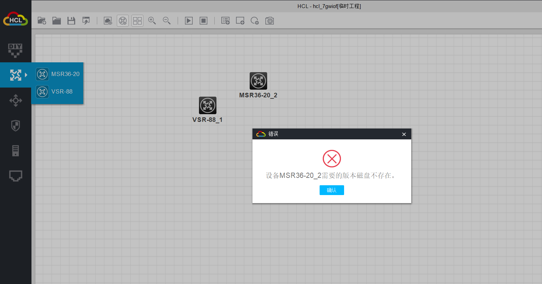Select the MSR36-20_2 router on the canvas
Screen dimensions: 542x284
click(258, 81)
